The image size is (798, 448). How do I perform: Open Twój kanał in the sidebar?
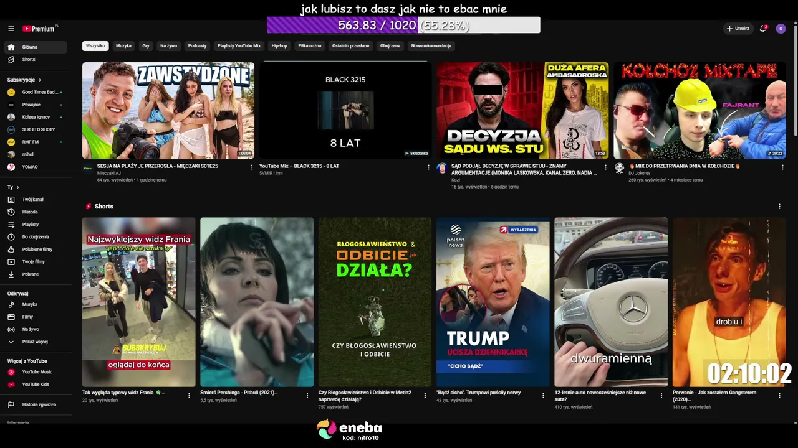click(x=36, y=200)
